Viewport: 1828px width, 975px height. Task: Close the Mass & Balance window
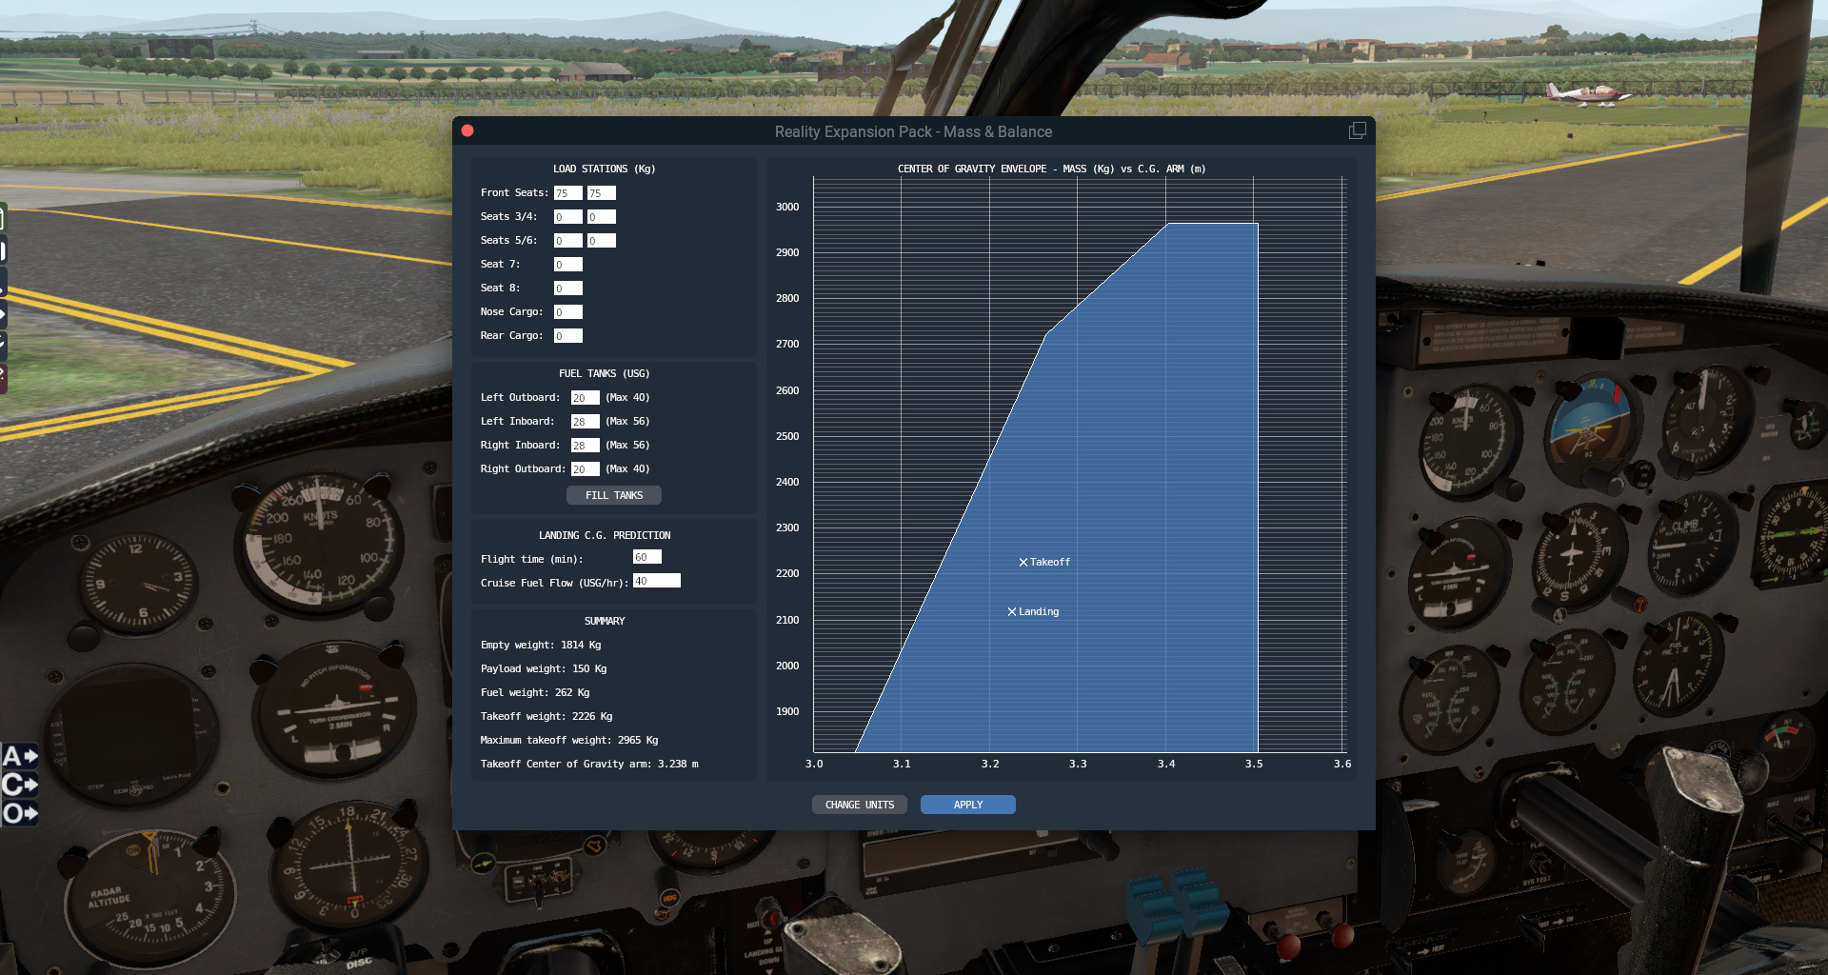[467, 130]
